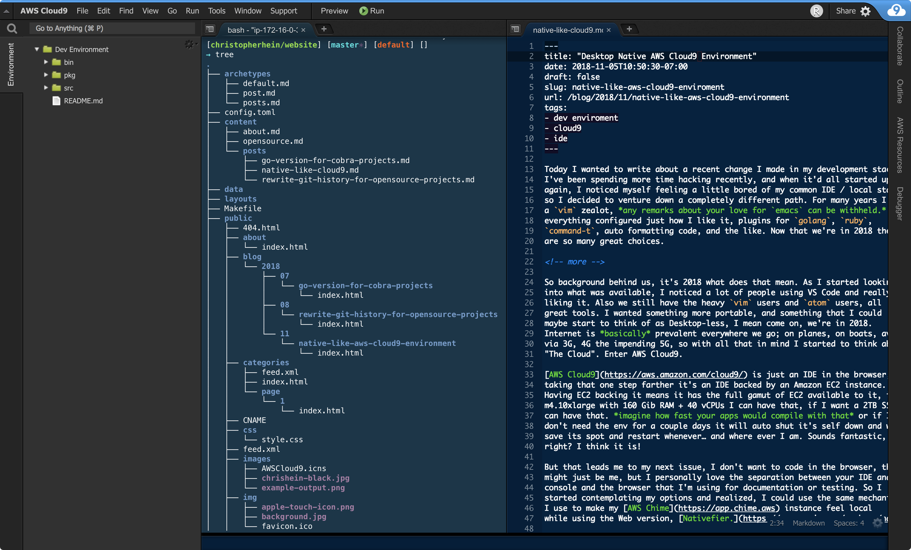The height and width of the screenshot is (550, 911).
Task: Click line number 22 in the gutter
Action: coord(529,262)
